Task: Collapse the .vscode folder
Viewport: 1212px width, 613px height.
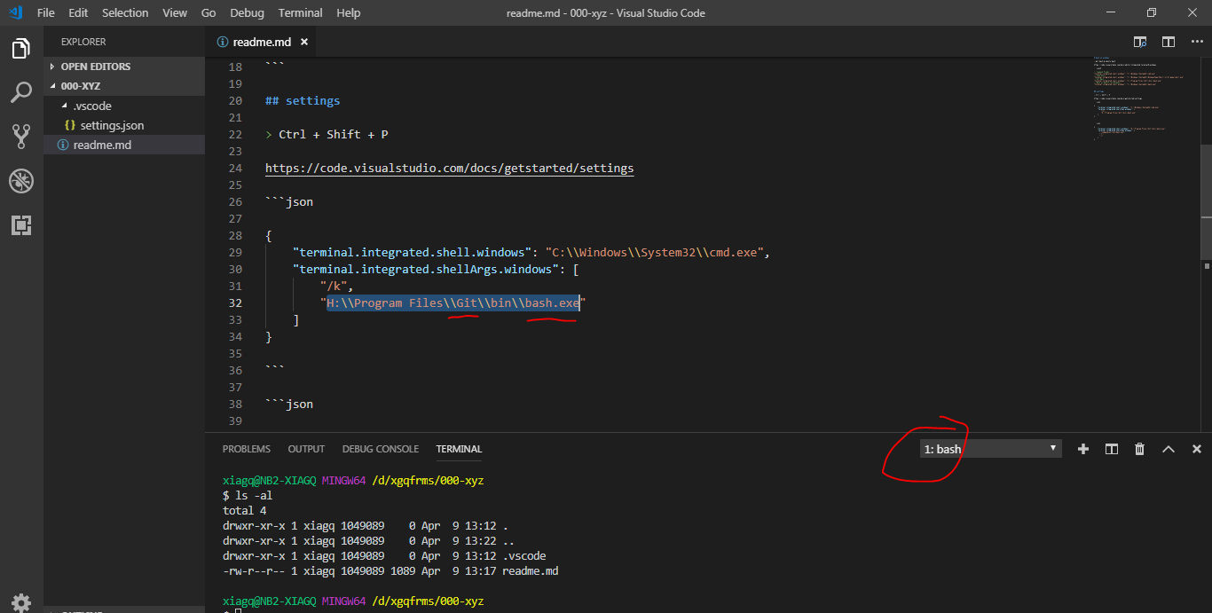Action: (124, 106)
